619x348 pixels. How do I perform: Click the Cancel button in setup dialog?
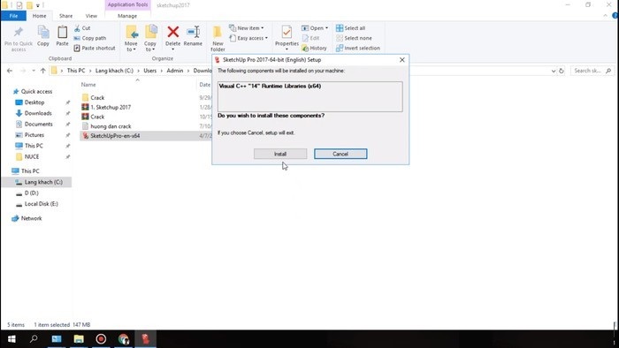click(x=340, y=154)
